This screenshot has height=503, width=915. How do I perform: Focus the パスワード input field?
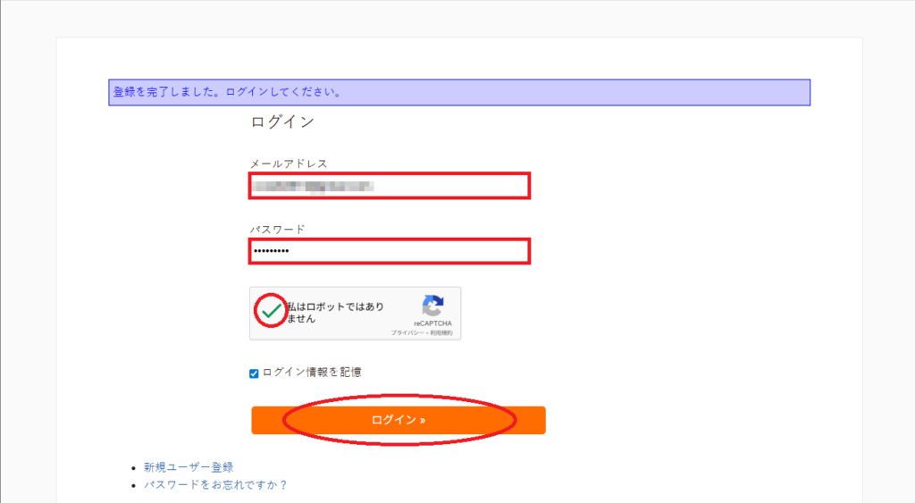390,252
